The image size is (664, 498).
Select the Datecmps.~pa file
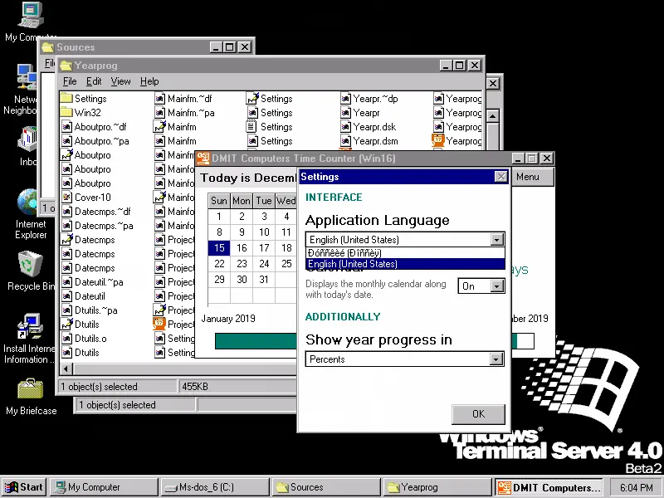(97, 226)
